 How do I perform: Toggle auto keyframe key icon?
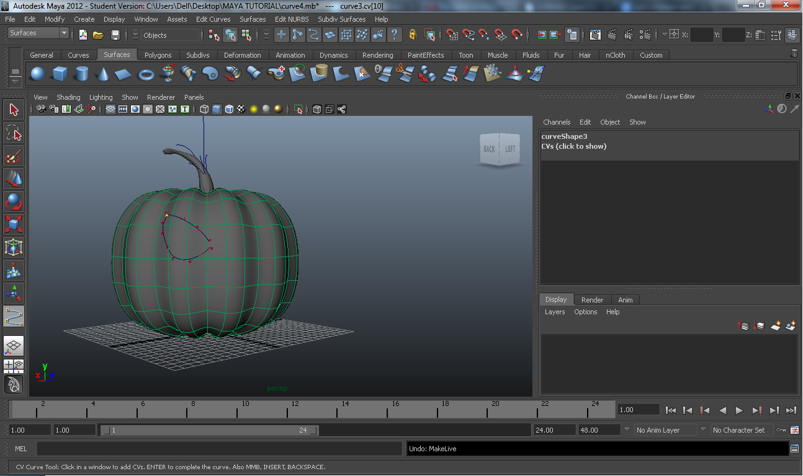781,430
